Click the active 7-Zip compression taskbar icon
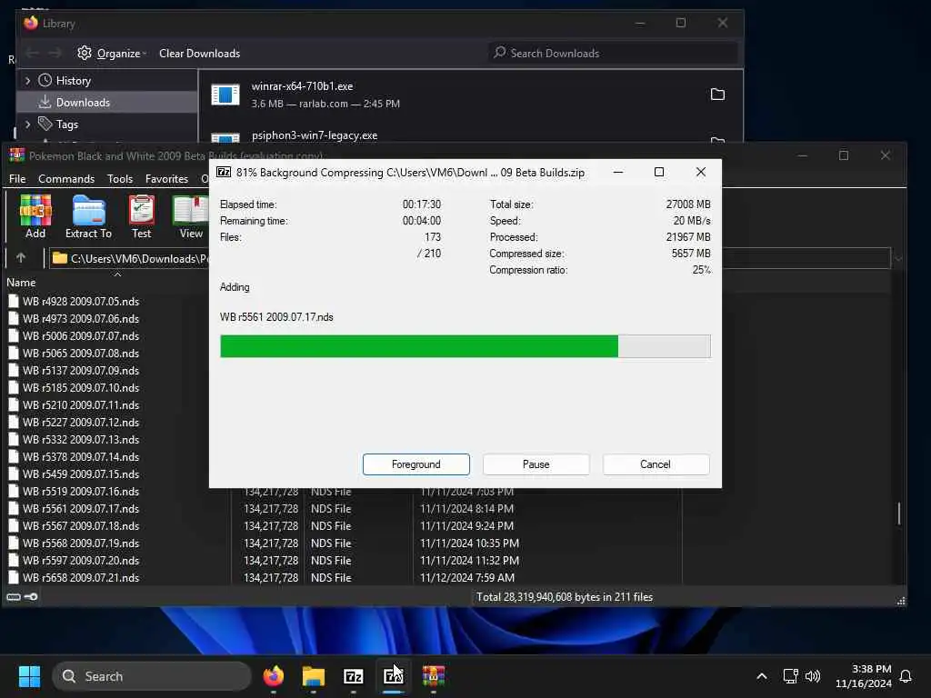This screenshot has width=931, height=698. (x=393, y=676)
